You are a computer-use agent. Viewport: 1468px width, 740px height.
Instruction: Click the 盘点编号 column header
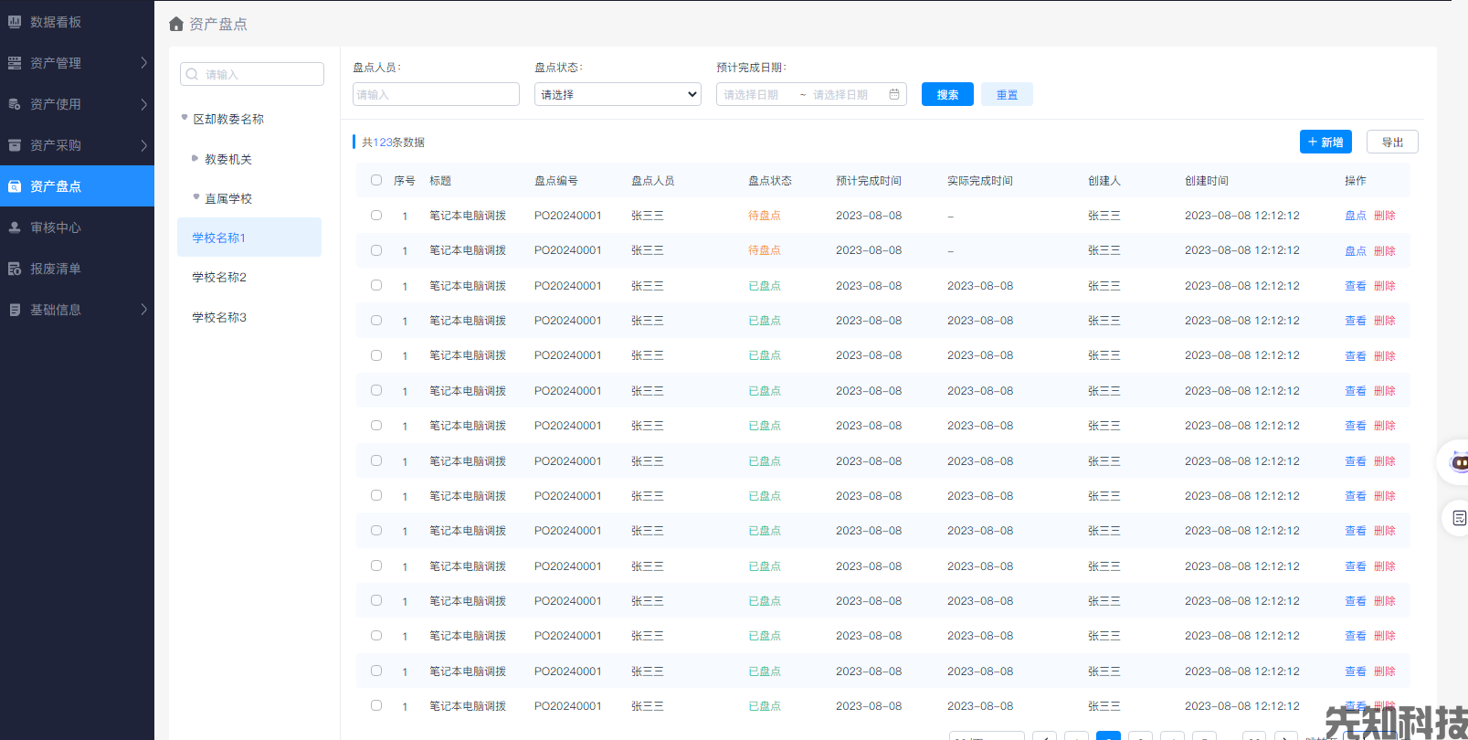coord(556,181)
